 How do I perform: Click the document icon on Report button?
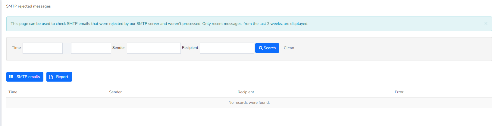pos(51,77)
